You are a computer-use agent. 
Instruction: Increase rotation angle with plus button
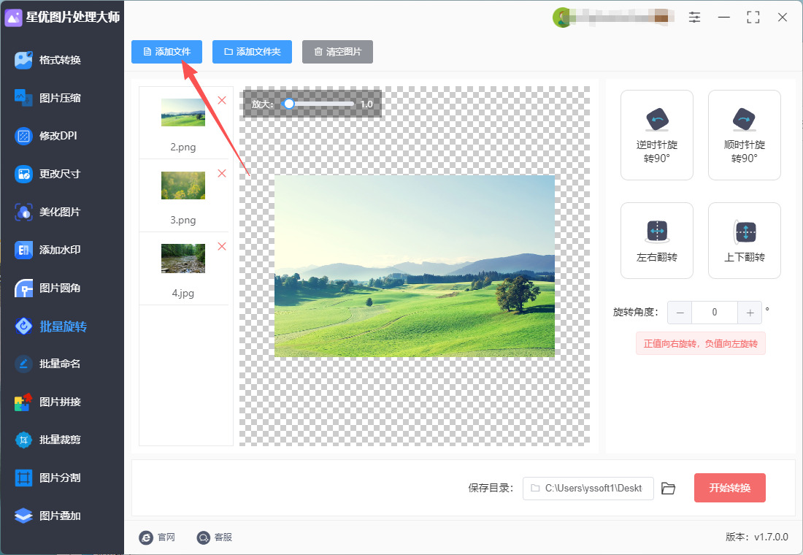tap(750, 313)
